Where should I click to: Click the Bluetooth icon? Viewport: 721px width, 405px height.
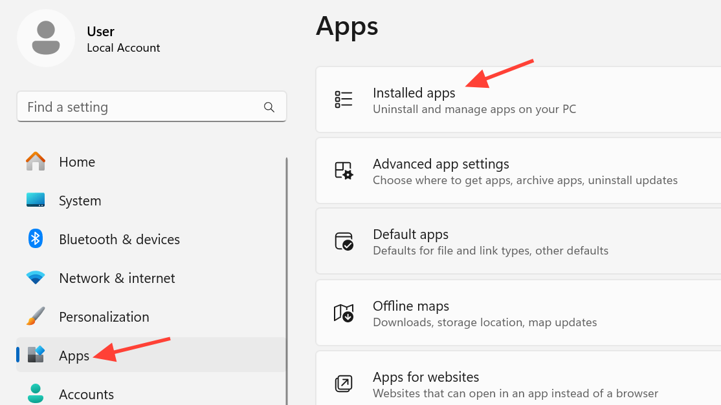pyautogui.click(x=36, y=239)
